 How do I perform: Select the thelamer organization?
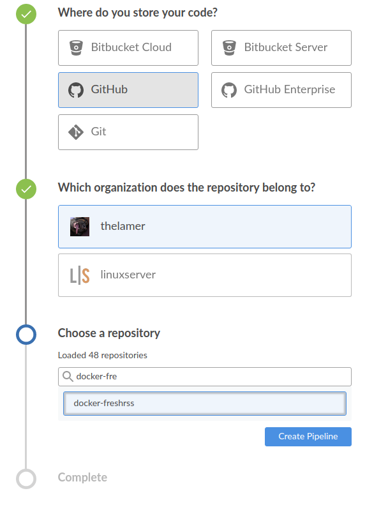(205, 227)
